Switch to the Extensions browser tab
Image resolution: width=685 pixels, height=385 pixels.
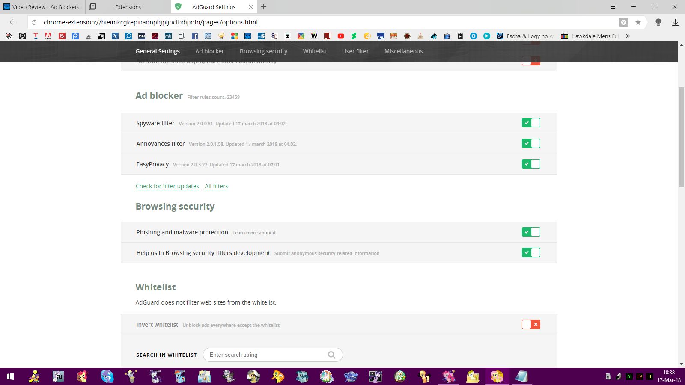pyautogui.click(x=128, y=7)
